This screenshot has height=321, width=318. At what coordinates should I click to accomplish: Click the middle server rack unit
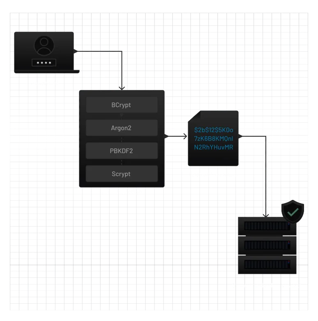pos(267,245)
